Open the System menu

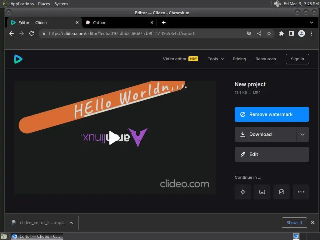click(x=61, y=4)
